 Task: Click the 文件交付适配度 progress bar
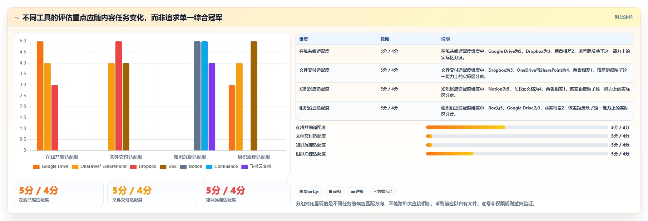[x=517, y=136]
